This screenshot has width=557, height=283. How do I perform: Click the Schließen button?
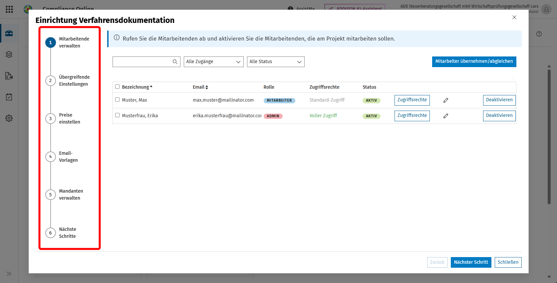pos(508,262)
